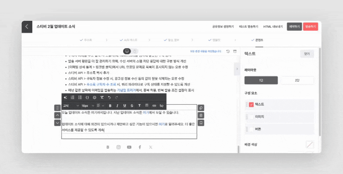Toggle strikethrough formatting
Image resolution: width=343 pixels, height=174 pixels.
(132, 106)
